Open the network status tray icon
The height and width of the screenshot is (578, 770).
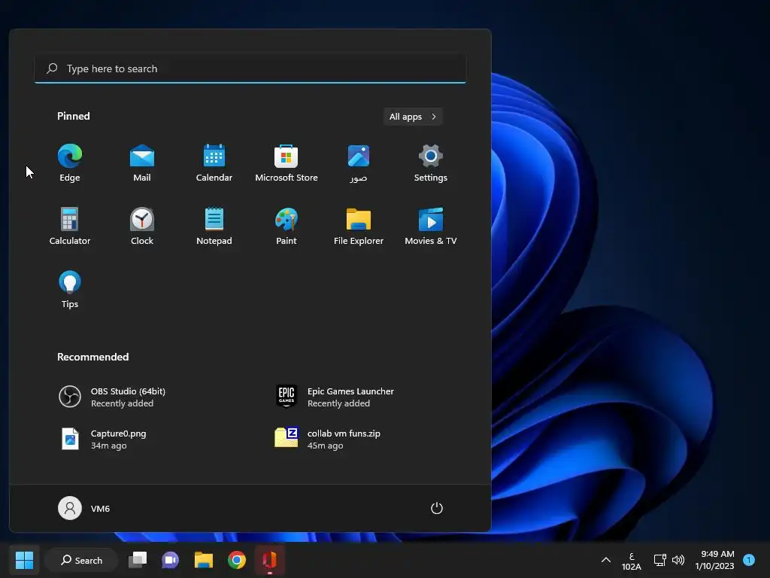click(659, 560)
